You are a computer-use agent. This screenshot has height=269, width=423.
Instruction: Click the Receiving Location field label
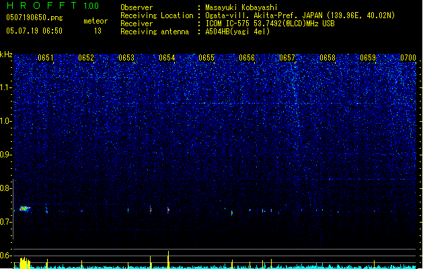(157, 15)
